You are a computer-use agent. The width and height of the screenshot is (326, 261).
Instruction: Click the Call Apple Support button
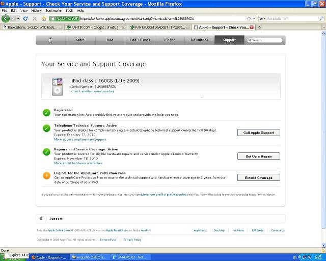click(259, 133)
